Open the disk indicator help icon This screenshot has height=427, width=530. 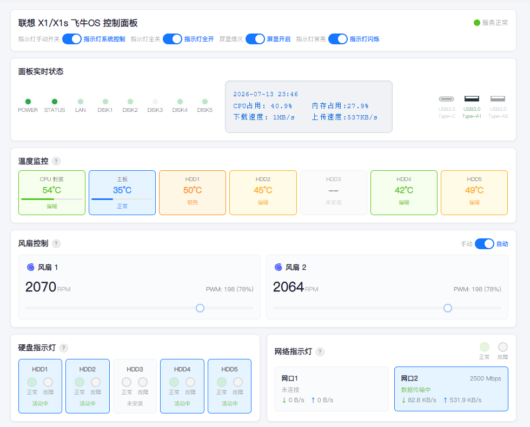64,348
